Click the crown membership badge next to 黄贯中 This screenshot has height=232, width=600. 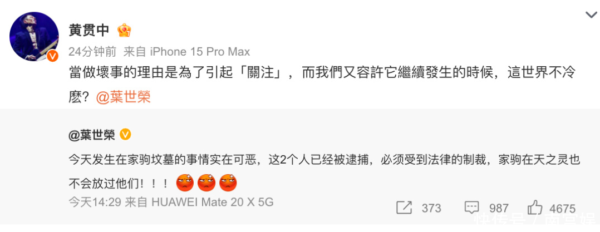(x=124, y=30)
